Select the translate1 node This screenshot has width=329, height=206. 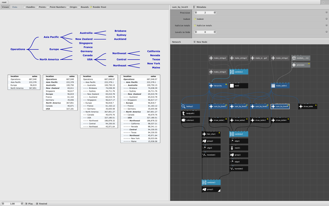coord(211,155)
